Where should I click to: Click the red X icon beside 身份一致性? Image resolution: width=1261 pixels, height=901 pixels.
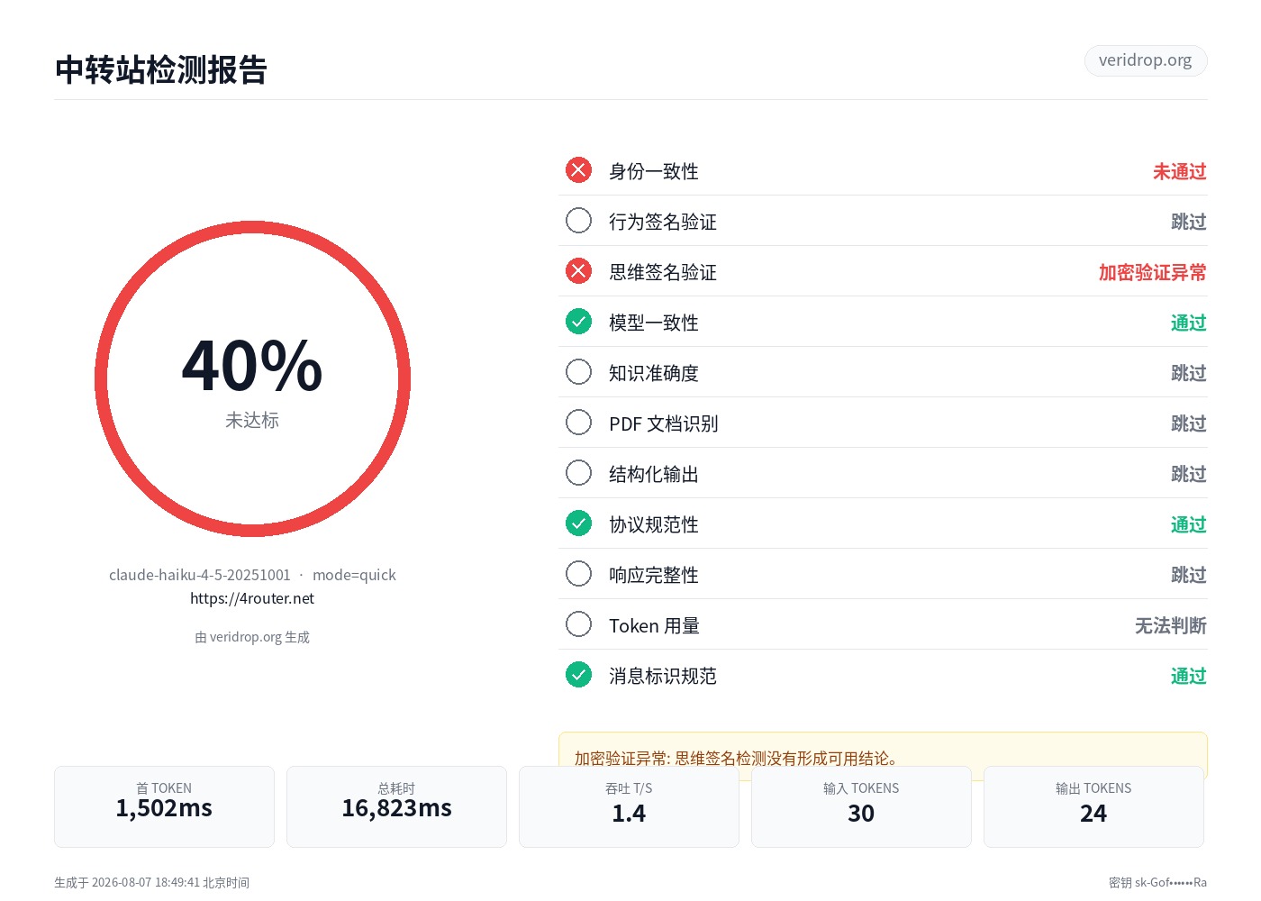click(578, 170)
